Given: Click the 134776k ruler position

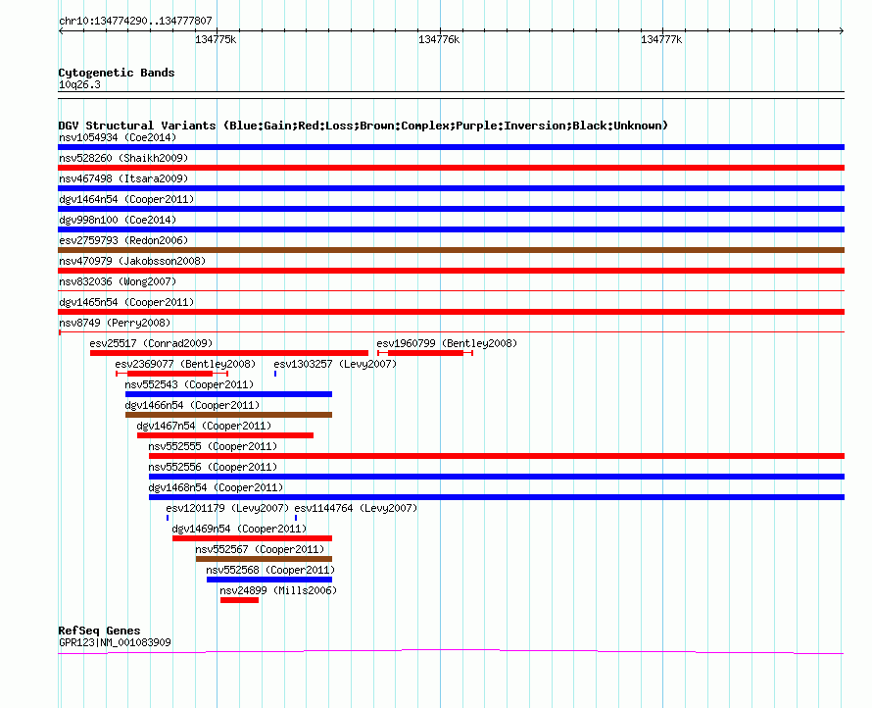Looking at the screenshot, I should click(x=439, y=39).
